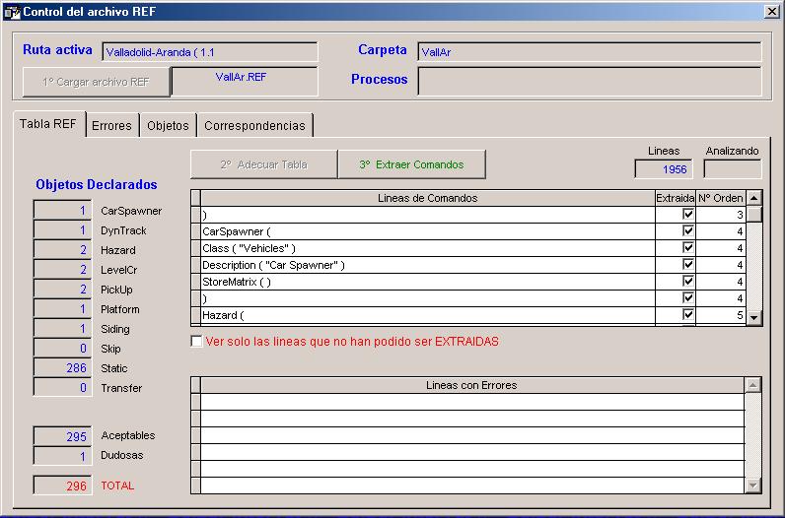
Task: Close the Control del archivo REF window
Action: click(x=771, y=11)
